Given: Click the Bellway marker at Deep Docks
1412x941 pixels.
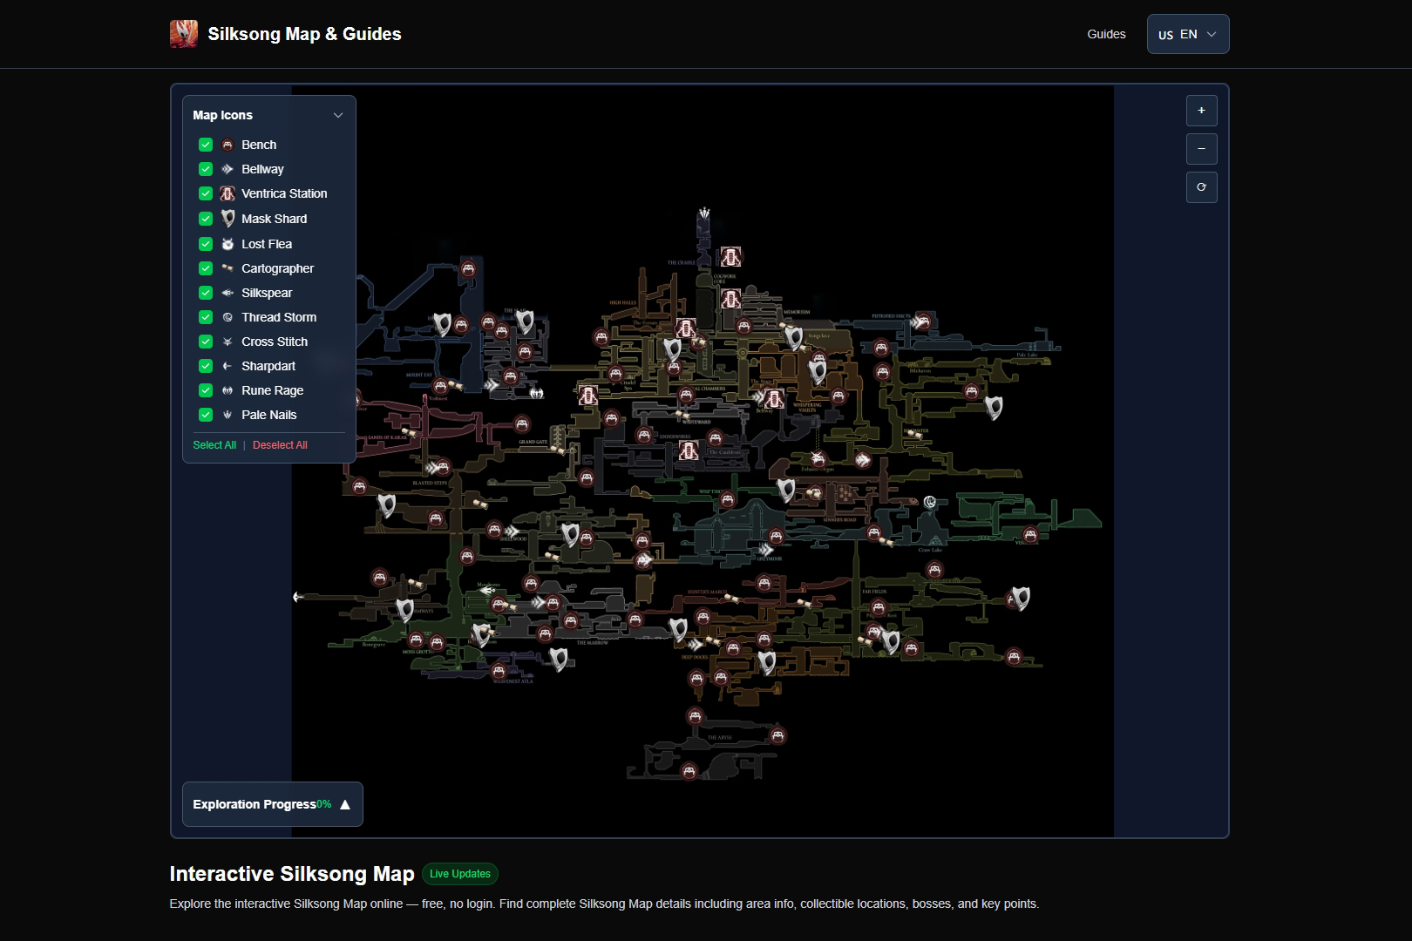Looking at the screenshot, I should pos(695,645).
